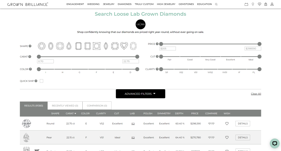Pick the Marquise shape icon
This screenshot has height=151, width=281.
click(x=106, y=46)
